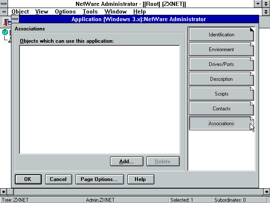Show the Description page
The width and height of the screenshot is (270, 203).
coord(221,79)
